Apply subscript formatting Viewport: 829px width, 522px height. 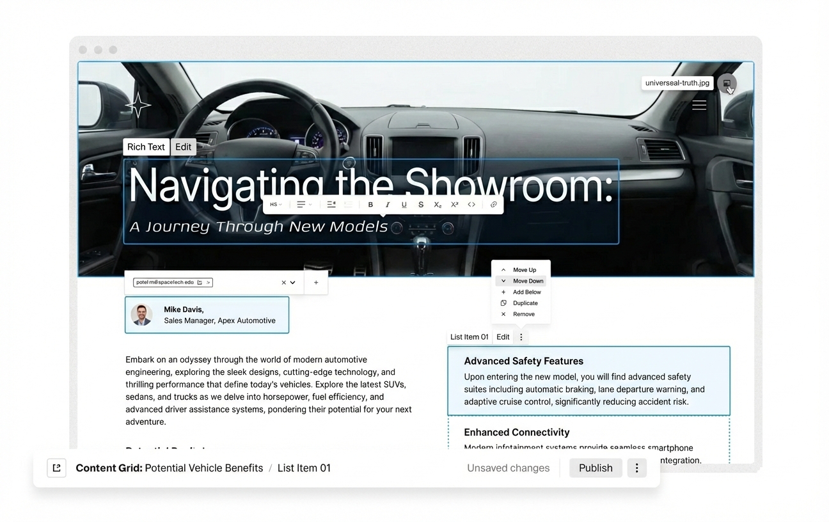438,204
